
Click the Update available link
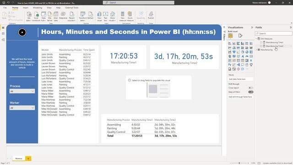pyautogui.click(x=277, y=163)
